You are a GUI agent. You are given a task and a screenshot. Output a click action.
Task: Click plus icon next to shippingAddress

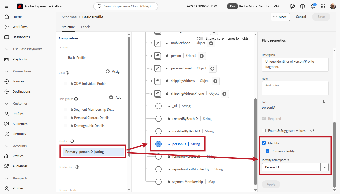215,81
